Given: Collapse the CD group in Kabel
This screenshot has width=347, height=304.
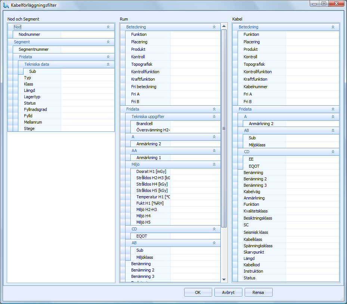Looking at the screenshot, I should pos(333,152).
